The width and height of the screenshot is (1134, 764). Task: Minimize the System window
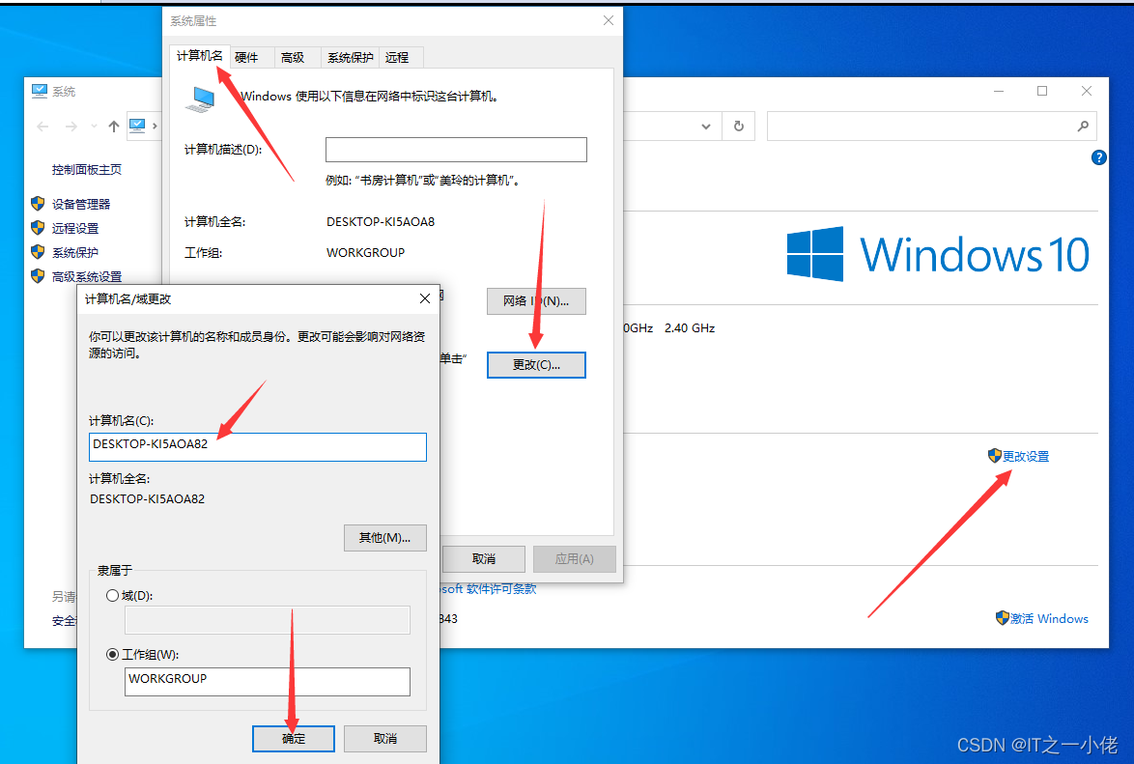[999, 91]
